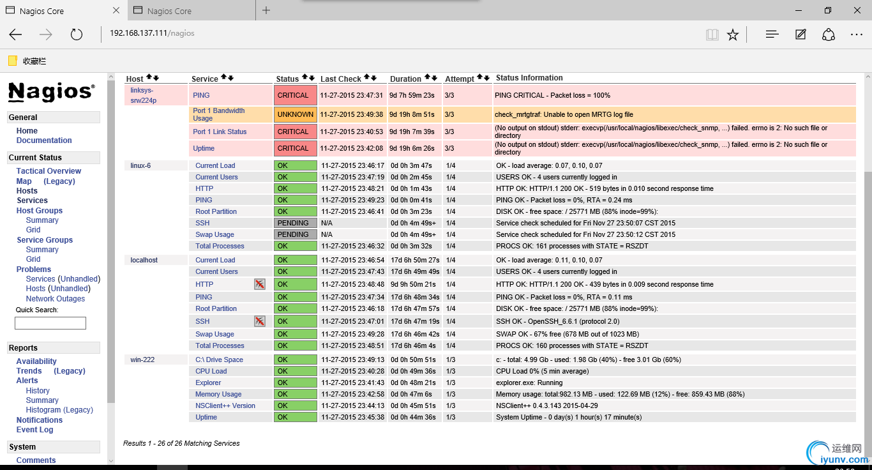Open a new browser tab

coord(266,10)
